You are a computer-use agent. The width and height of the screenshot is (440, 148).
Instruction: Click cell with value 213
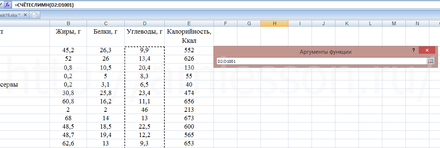[189, 110]
